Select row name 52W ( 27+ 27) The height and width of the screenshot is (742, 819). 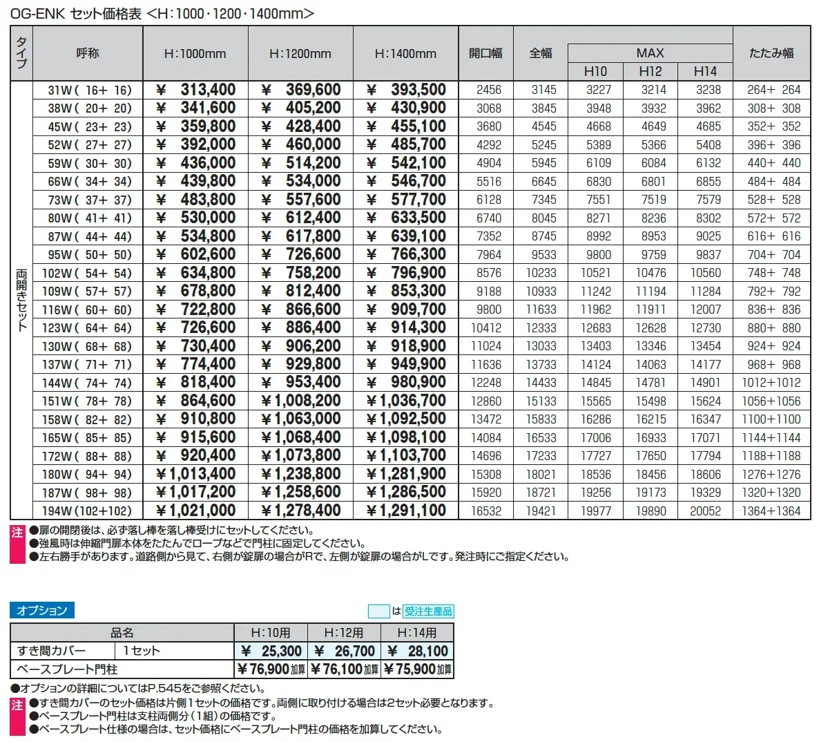90,145
